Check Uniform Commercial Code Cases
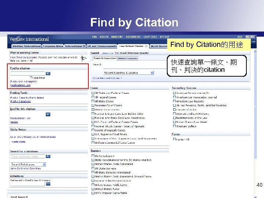This screenshot has width=264, height=198. (93, 142)
